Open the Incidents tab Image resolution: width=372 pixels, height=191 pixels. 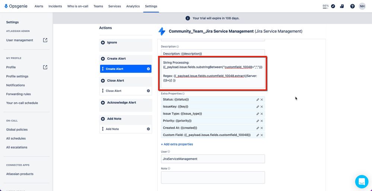click(55, 6)
